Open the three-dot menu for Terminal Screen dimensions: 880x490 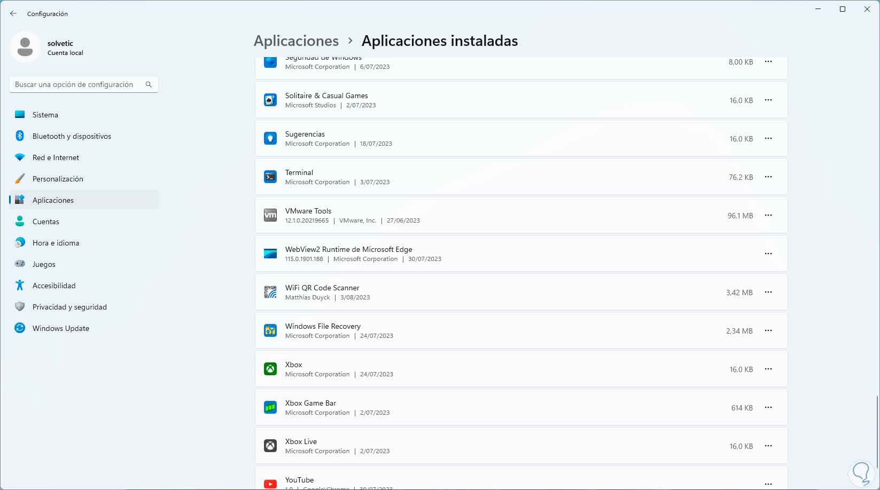pyautogui.click(x=768, y=177)
